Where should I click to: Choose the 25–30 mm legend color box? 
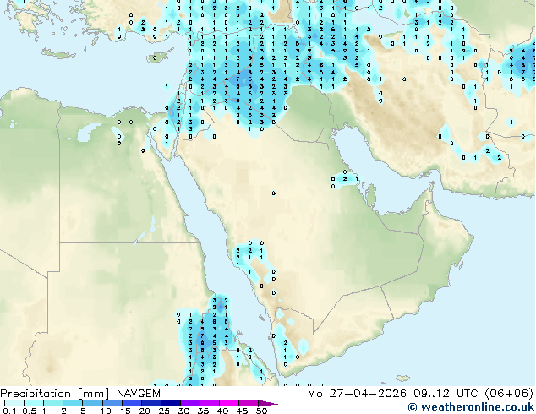[170, 403]
